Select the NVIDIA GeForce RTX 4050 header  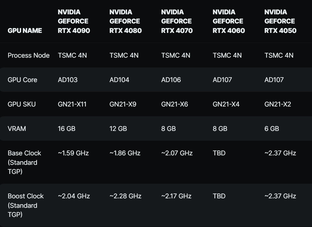point(280,21)
